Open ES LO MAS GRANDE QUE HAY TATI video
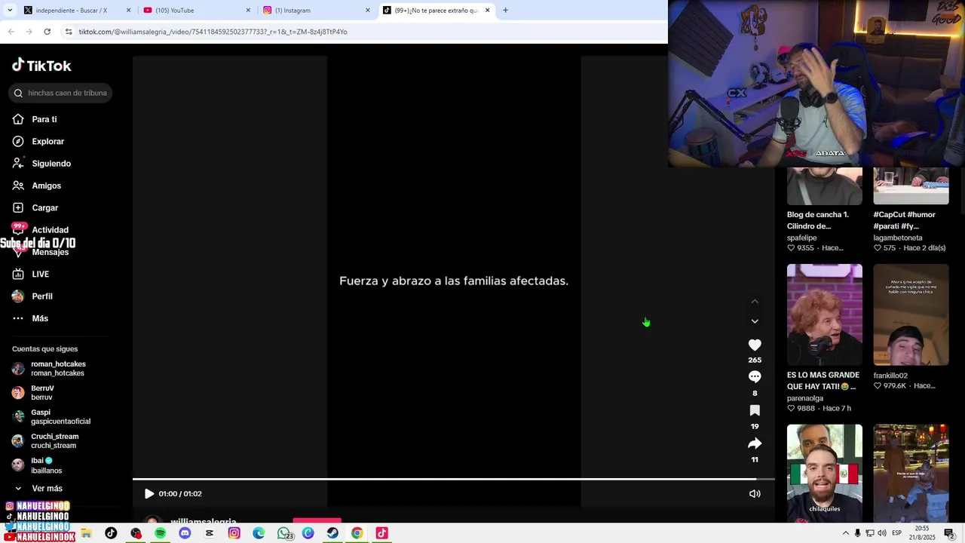This screenshot has width=965, height=543. 825,314
